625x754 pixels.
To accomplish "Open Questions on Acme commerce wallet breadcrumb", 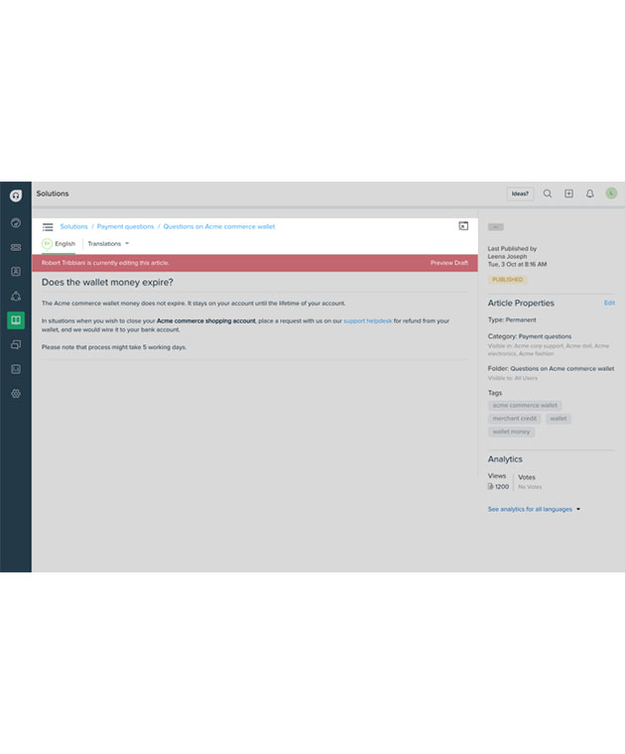I will tap(219, 226).
